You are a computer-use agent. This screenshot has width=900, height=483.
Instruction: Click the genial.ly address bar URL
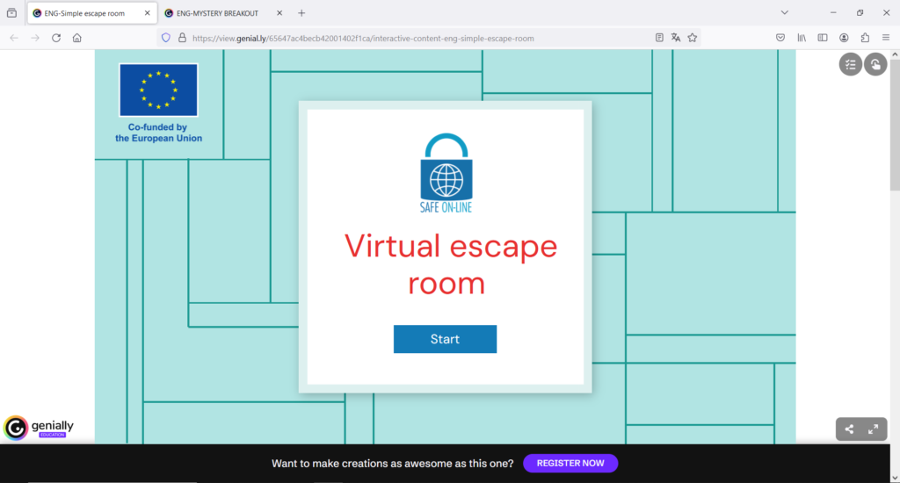[x=363, y=39]
